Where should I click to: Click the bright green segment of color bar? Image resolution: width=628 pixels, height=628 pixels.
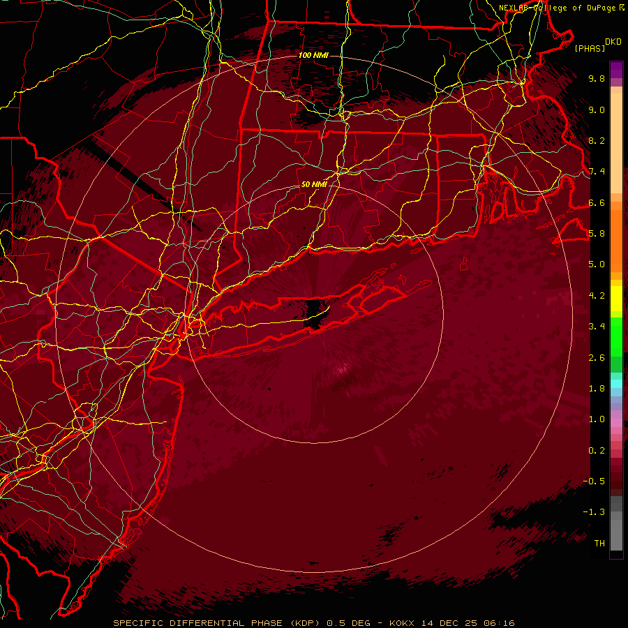point(616,336)
